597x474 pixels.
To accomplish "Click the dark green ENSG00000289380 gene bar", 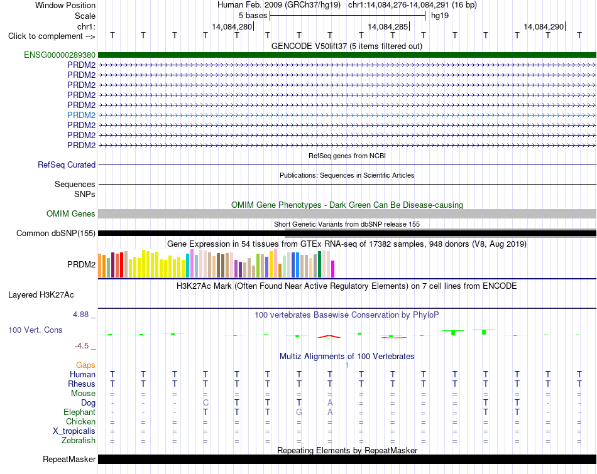I will point(347,55).
